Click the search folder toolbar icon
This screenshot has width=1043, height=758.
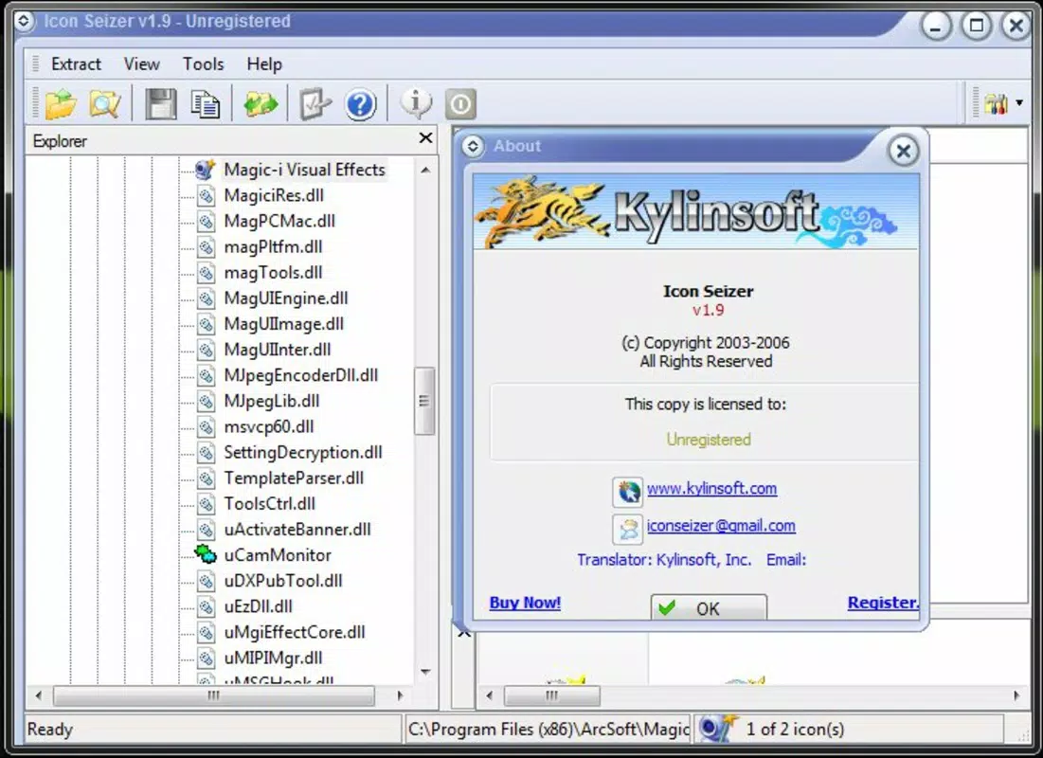[105, 104]
